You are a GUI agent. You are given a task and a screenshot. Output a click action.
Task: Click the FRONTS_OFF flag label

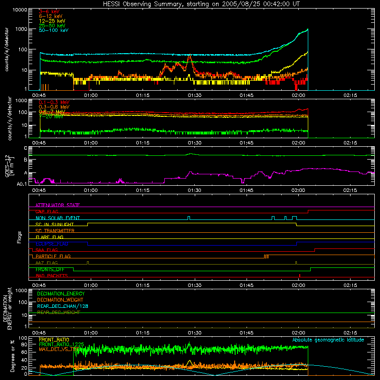point(50,269)
